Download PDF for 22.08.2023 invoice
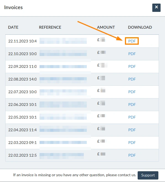The image size is (165, 182). pyautogui.click(x=132, y=79)
